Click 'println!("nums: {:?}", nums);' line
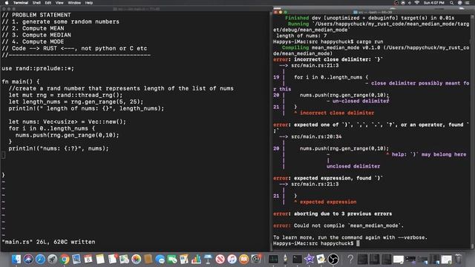The height and width of the screenshot is (267, 475). click(x=59, y=148)
